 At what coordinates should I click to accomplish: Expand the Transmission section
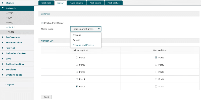pyautogui.click(x=17, y=43)
